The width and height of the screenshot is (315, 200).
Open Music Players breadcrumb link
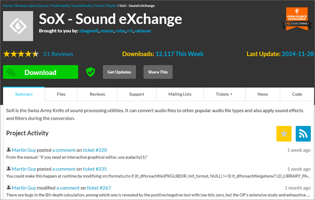(106, 6)
